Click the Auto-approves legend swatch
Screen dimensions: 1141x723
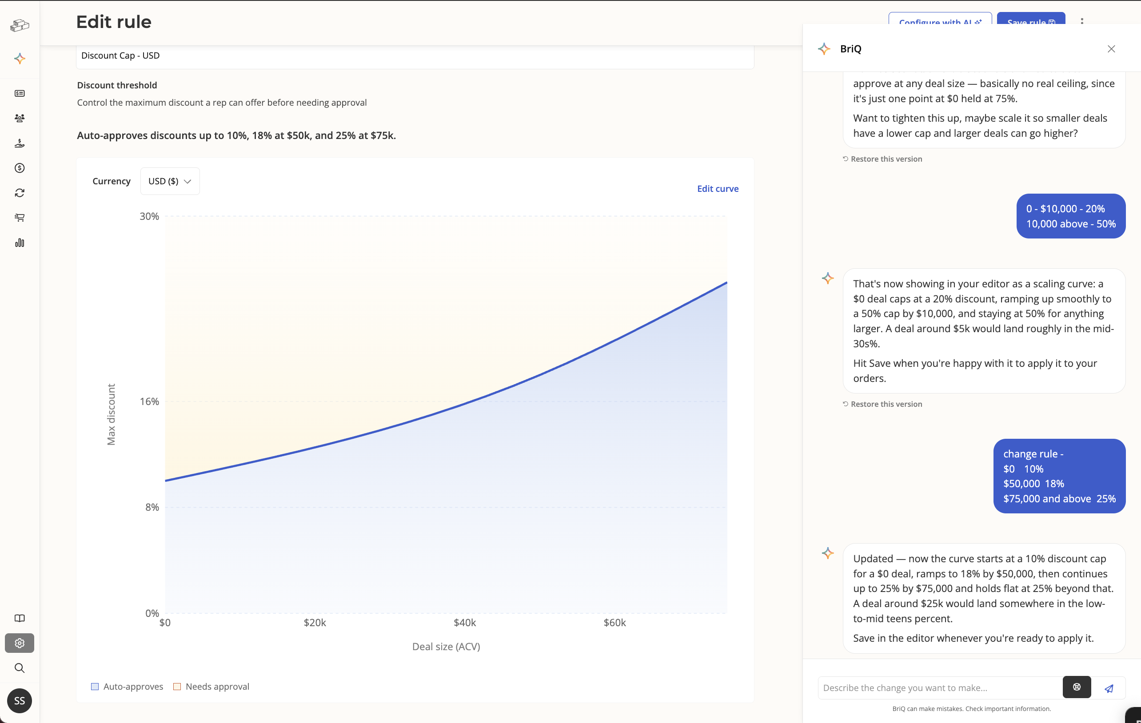click(95, 687)
